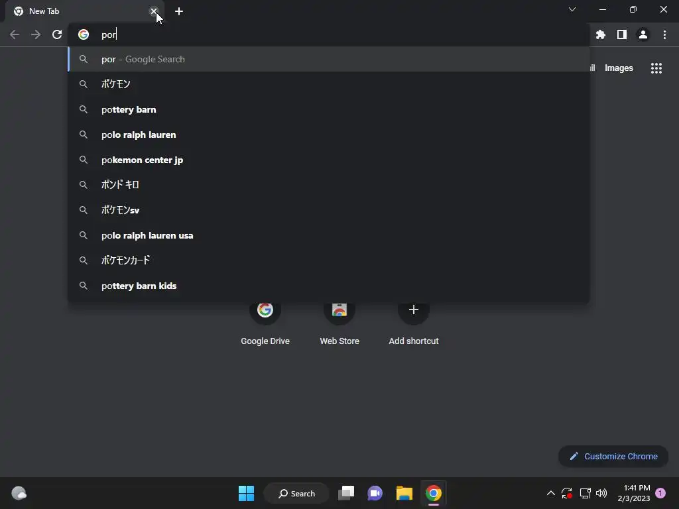Click the Google logo in the address bar
The height and width of the screenshot is (509, 679).
coord(84,34)
